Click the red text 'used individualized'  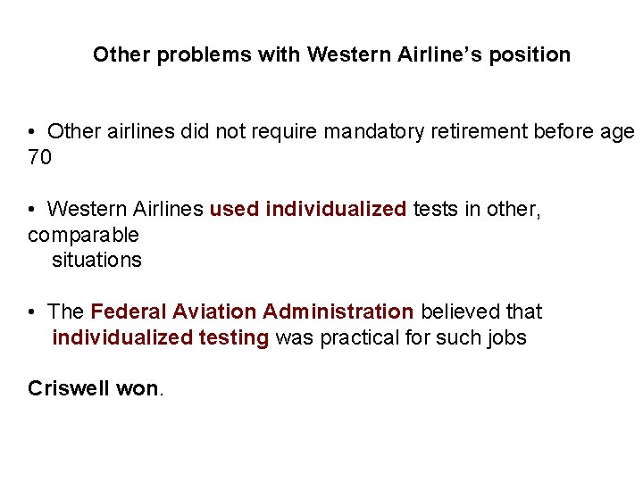[x=307, y=209]
